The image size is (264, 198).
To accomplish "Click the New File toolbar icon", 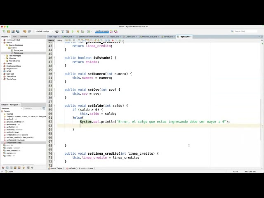I will (4, 31).
